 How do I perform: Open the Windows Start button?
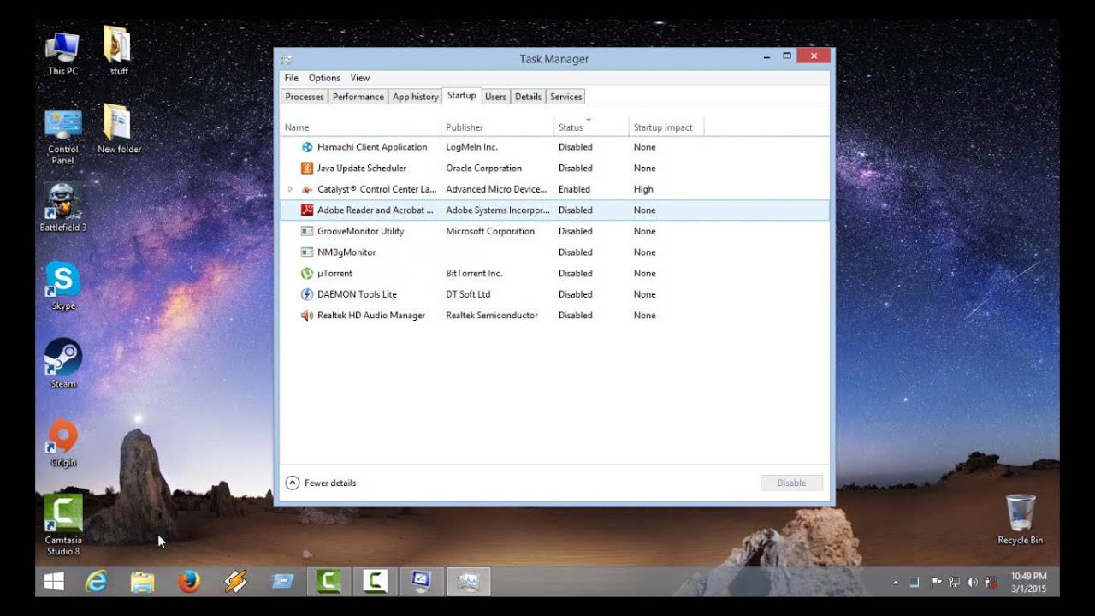54,582
